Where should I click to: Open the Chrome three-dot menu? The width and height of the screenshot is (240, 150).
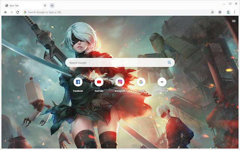pyautogui.click(x=234, y=12)
